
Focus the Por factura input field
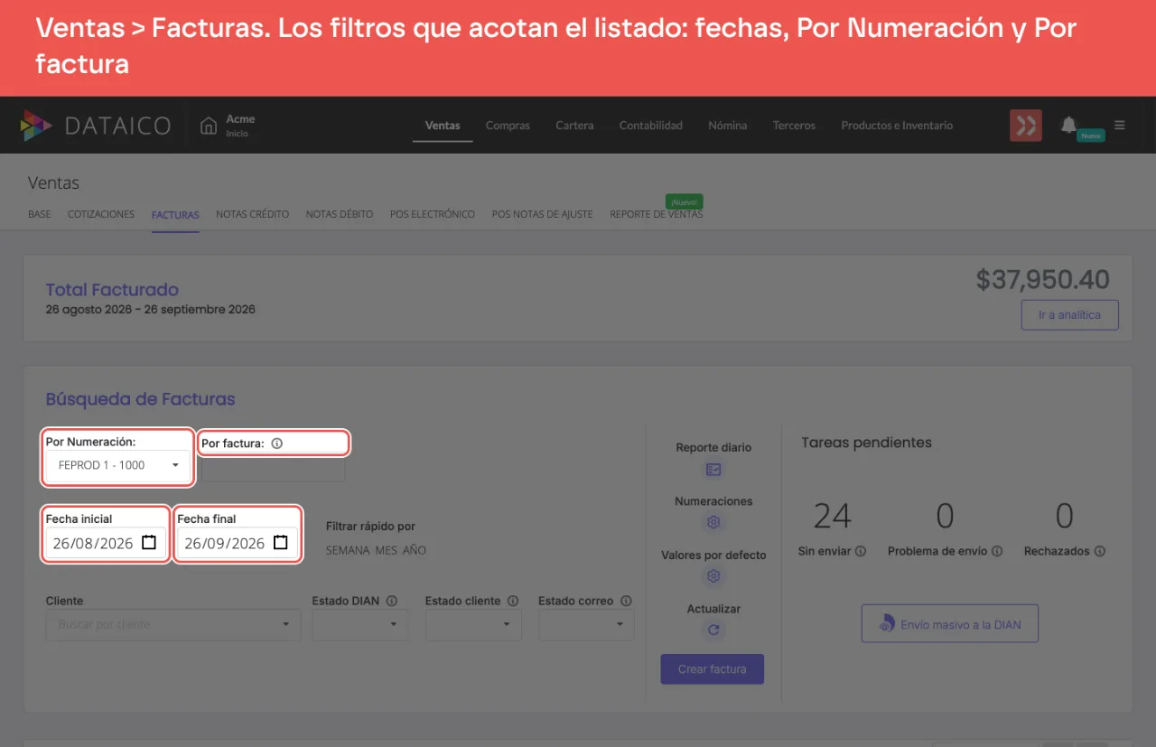point(272,470)
